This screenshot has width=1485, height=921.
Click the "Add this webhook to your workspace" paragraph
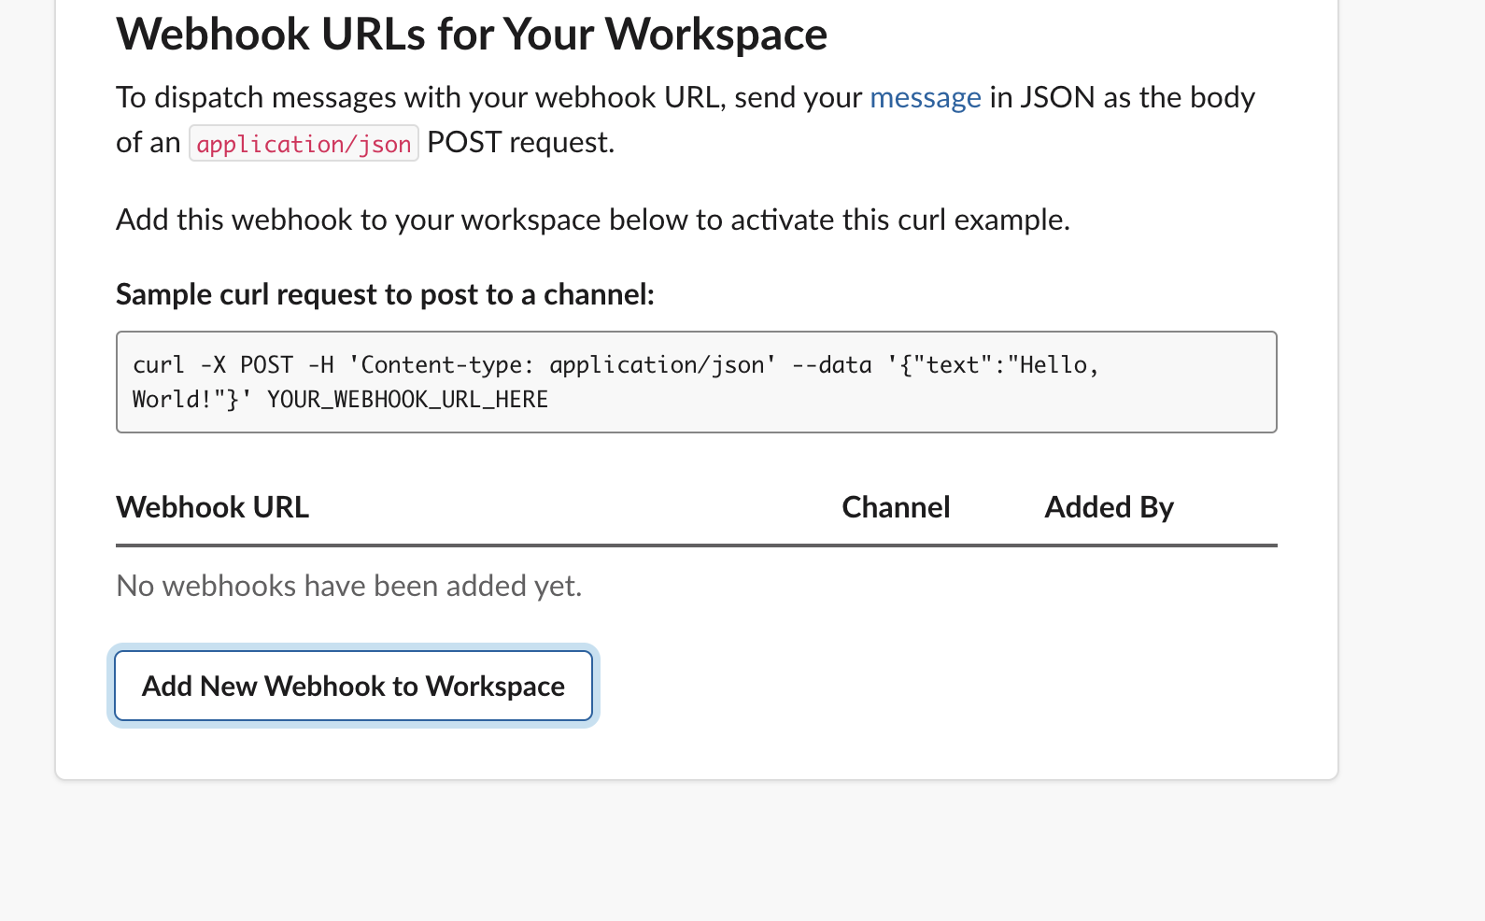pos(592,220)
